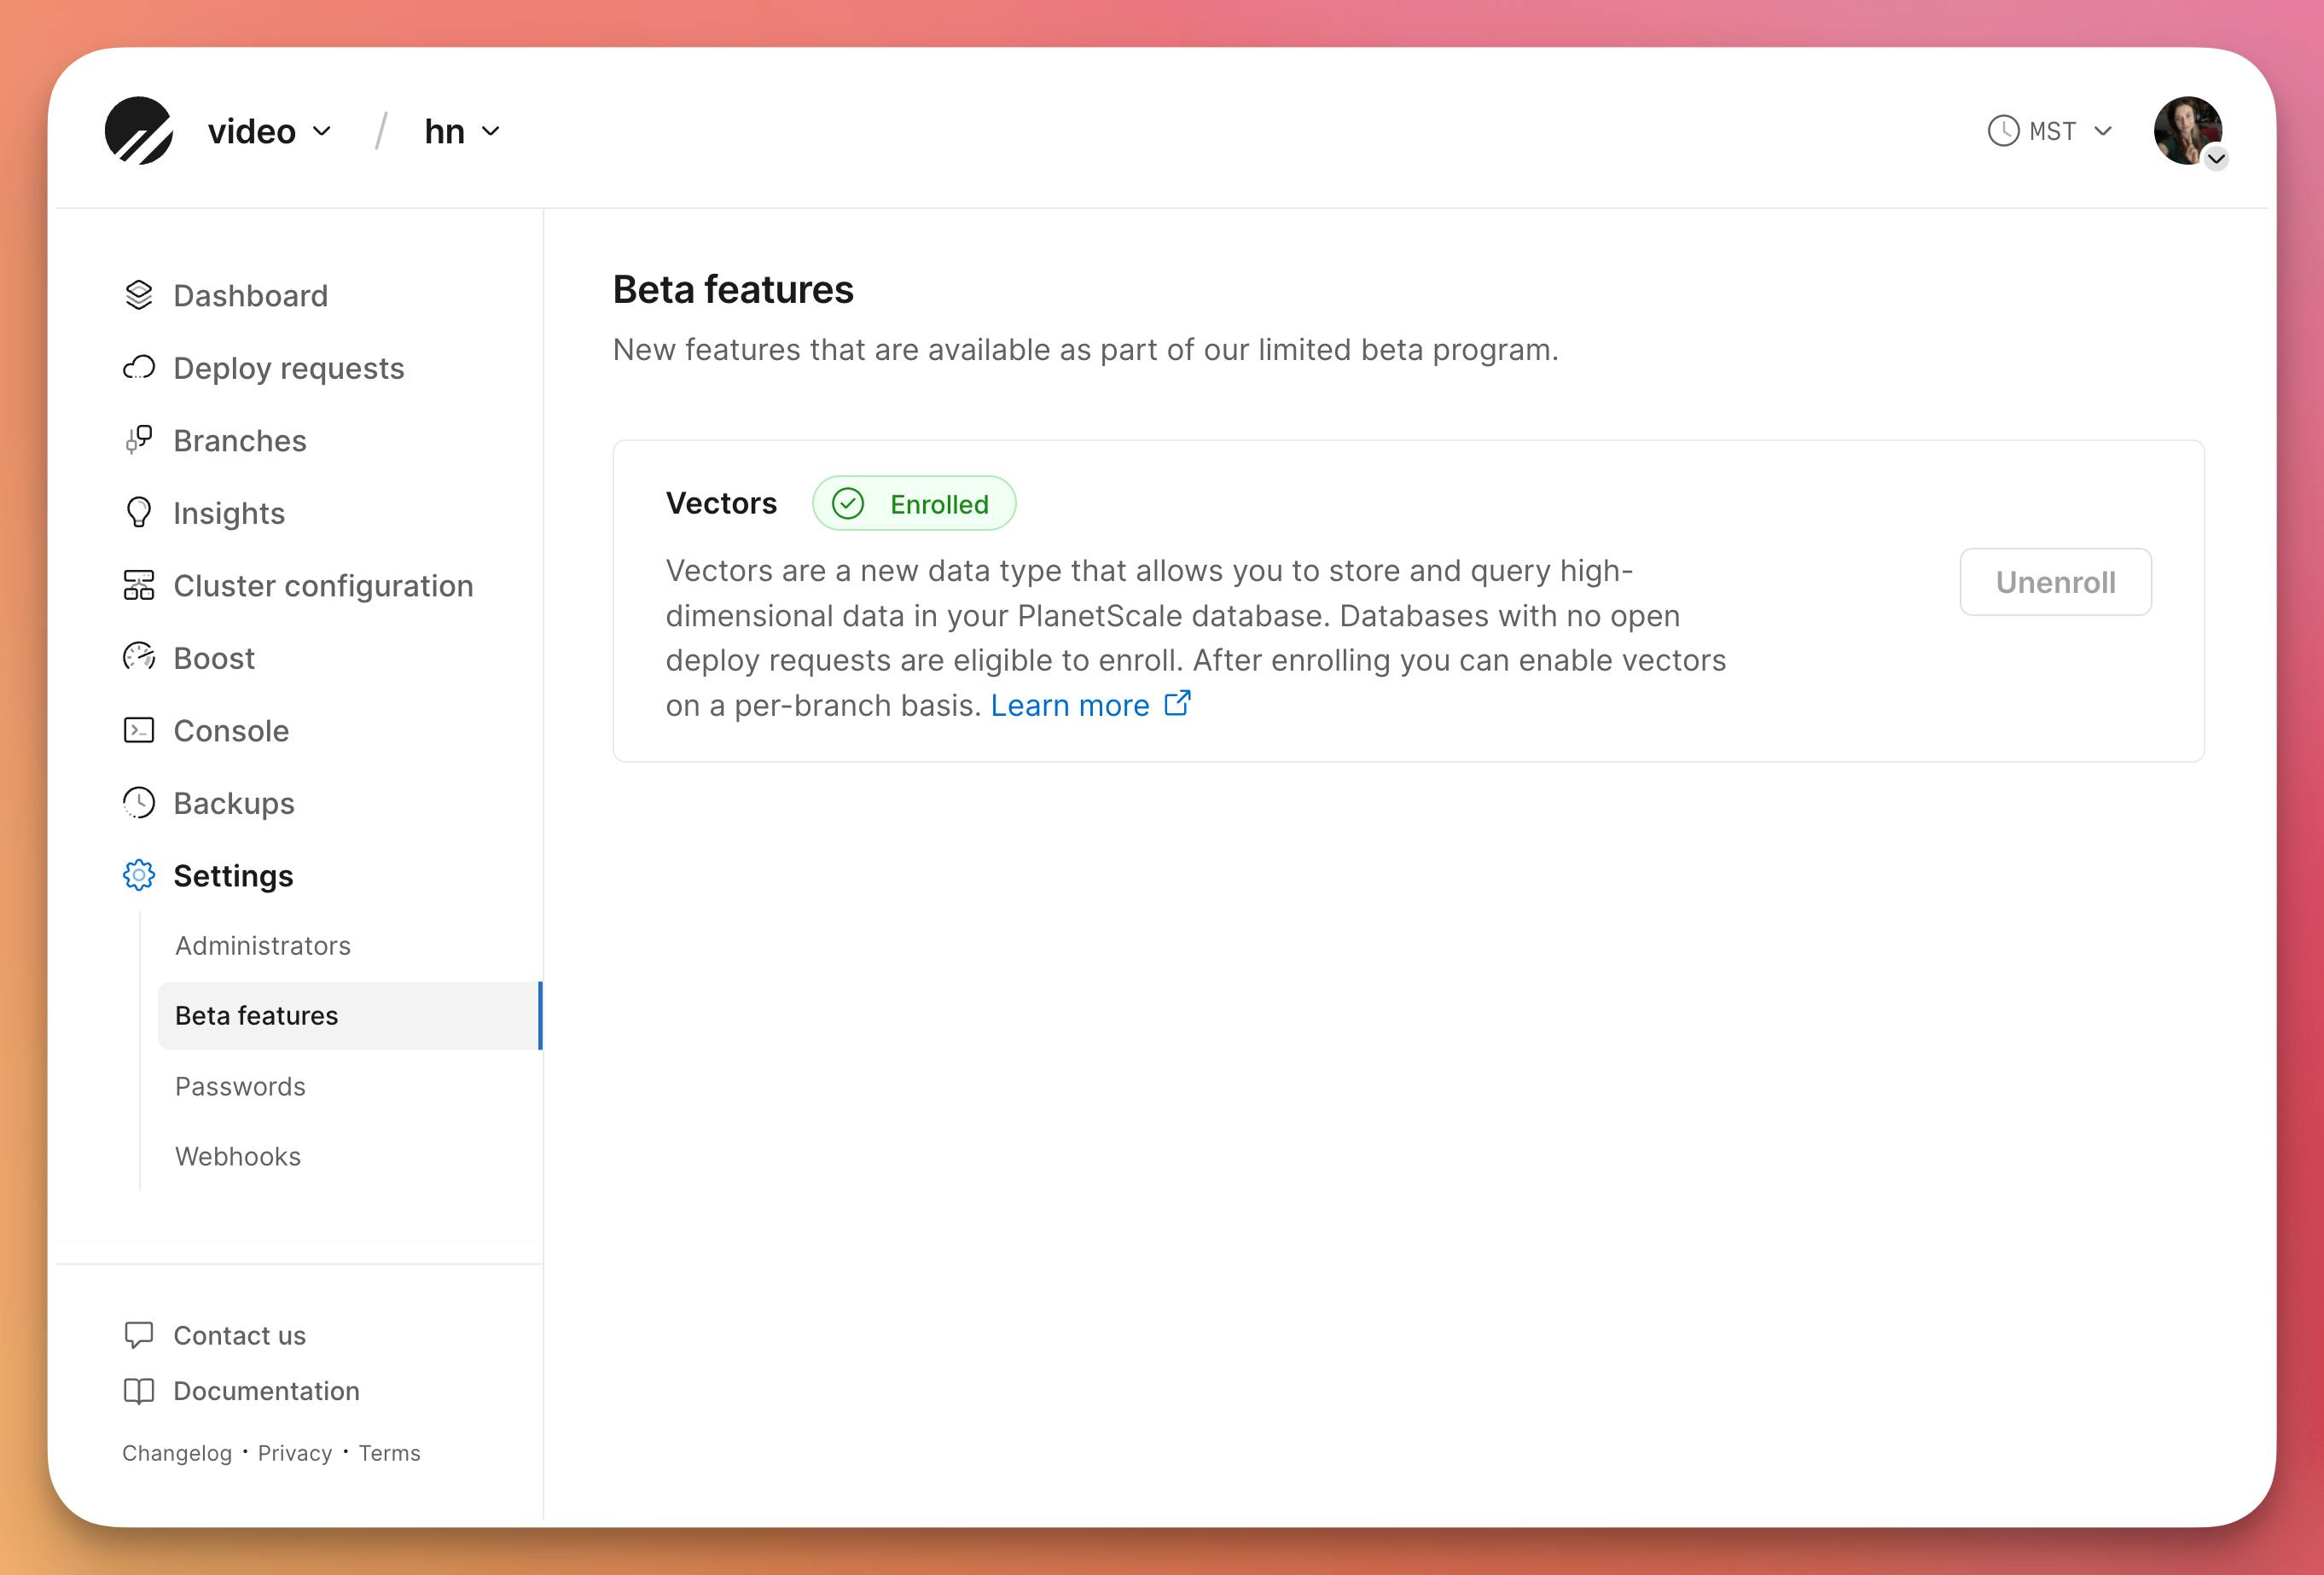Click the Boost icon in sidebar

click(137, 658)
